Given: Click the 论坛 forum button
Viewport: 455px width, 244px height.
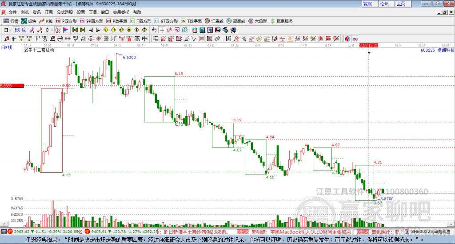Looking at the screenshot, I should pos(386,4).
